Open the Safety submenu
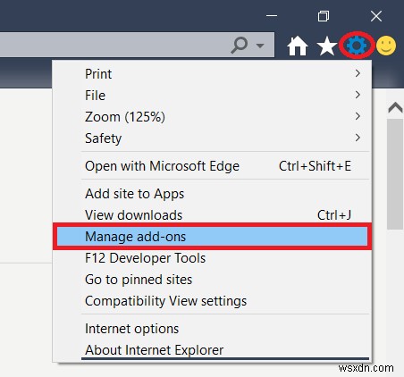This screenshot has height=377, width=404. pos(212,138)
